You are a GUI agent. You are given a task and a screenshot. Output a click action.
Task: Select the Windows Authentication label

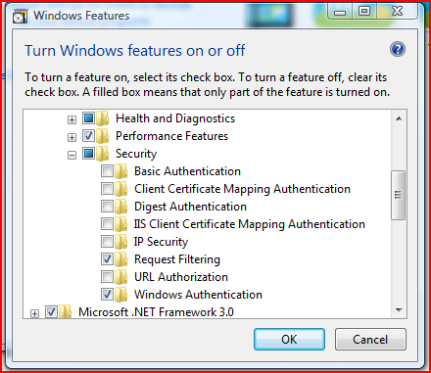point(198,295)
